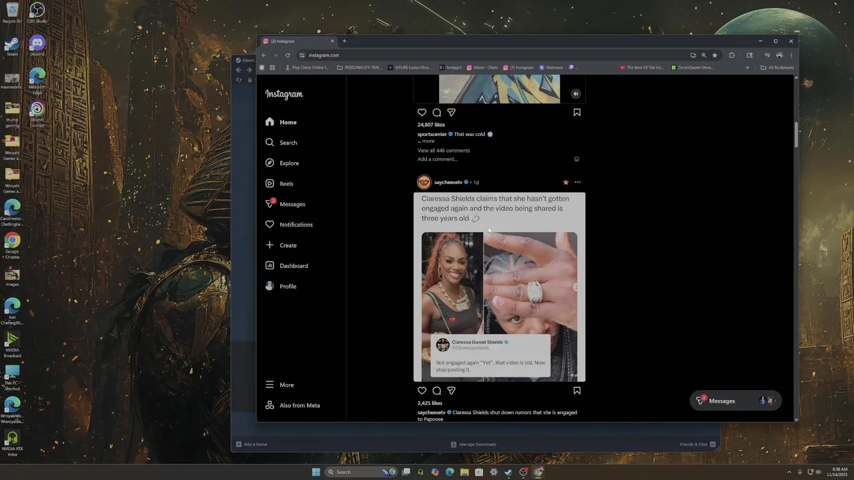Viewport: 854px width, 480px height.
Task: Open Claressa Shields post image
Action: (499, 287)
